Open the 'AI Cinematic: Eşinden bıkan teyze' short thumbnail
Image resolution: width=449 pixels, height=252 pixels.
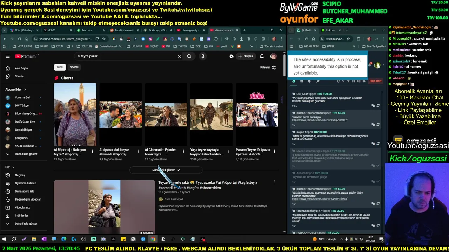tap(166, 114)
